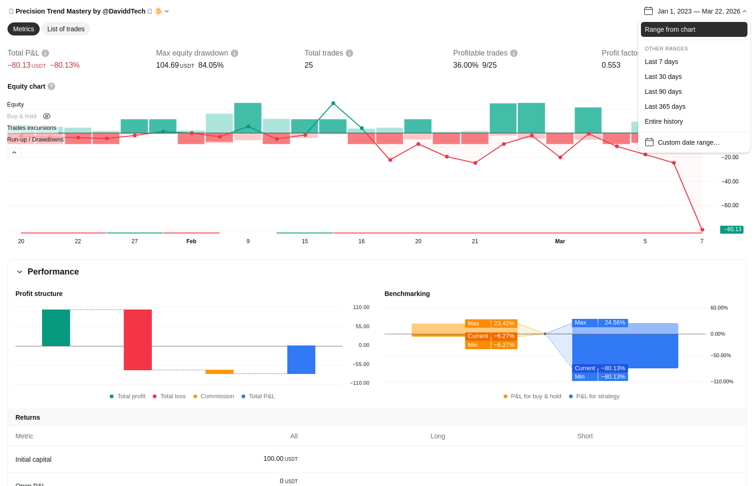Toggle the Run-up / Drawdowns legend series
The image size is (754, 486).
pyautogui.click(x=36, y=140)
